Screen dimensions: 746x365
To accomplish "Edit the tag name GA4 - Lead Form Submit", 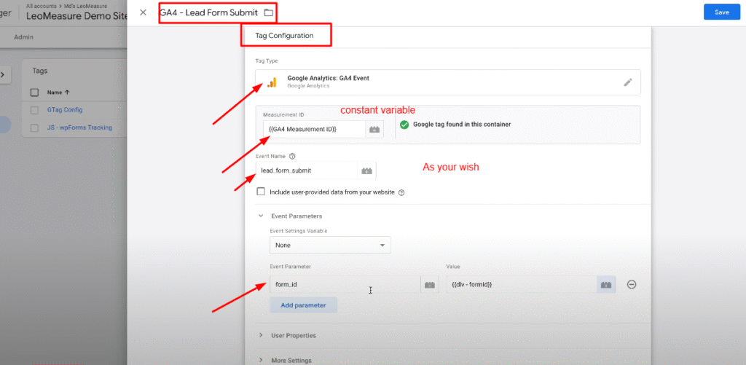I will click(209, 13).
